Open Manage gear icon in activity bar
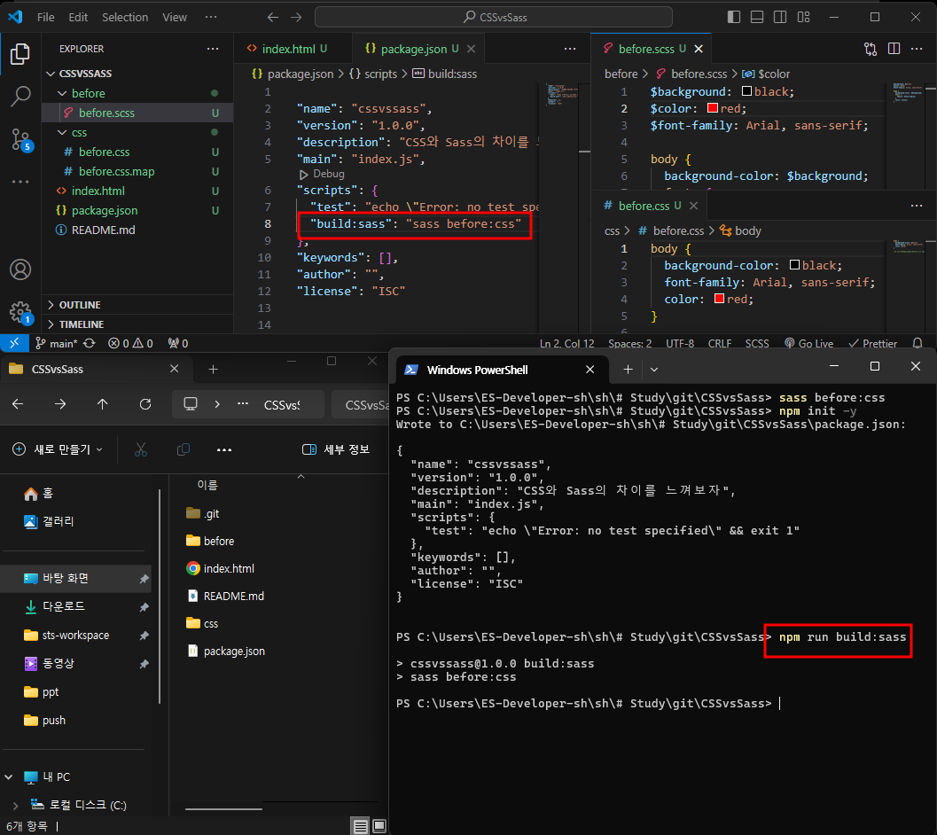This screenshot has height=835, width=937. coord(20,313)
